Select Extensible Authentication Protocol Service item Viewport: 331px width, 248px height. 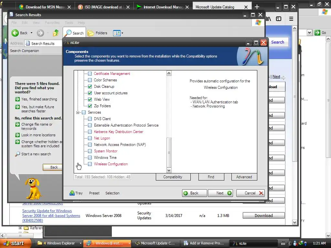(x=126, y=125)
